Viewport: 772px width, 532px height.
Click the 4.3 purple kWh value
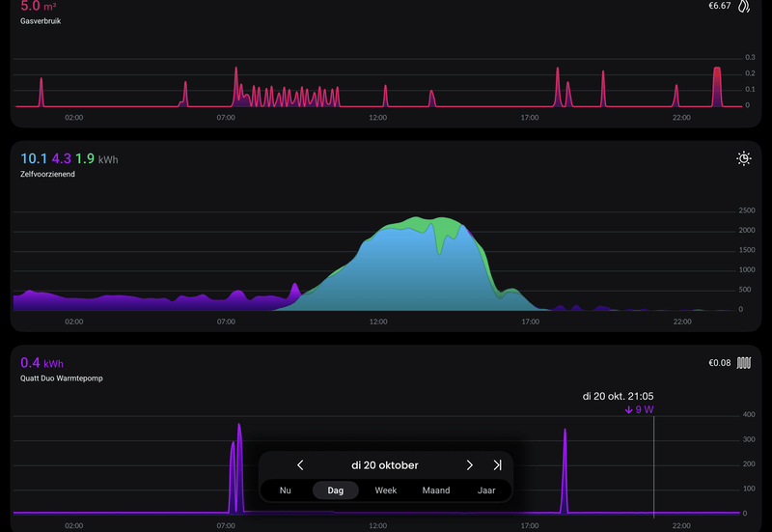(62, 158)
